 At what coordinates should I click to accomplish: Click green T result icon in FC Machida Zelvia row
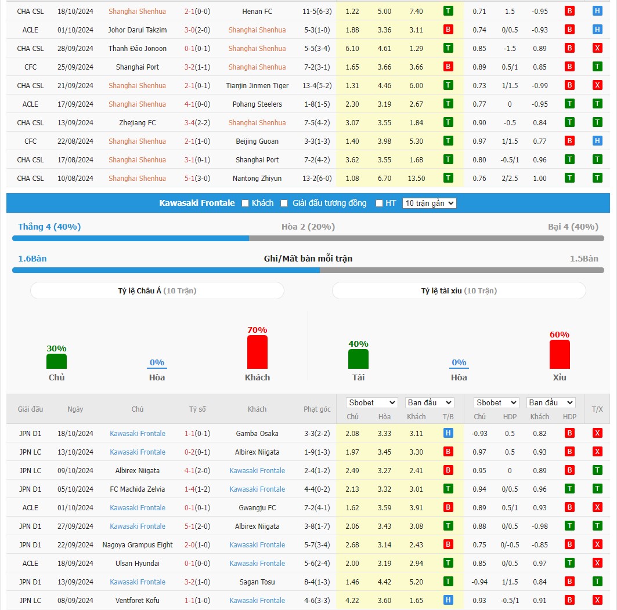click(x=448, y=489)
